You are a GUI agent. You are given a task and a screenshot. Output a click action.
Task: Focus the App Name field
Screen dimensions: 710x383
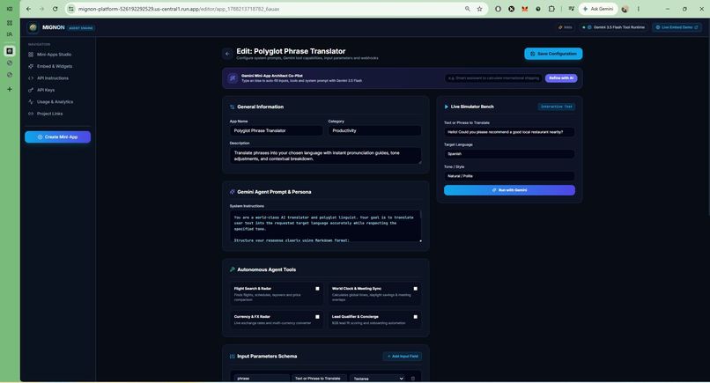(x=277, y=130)
